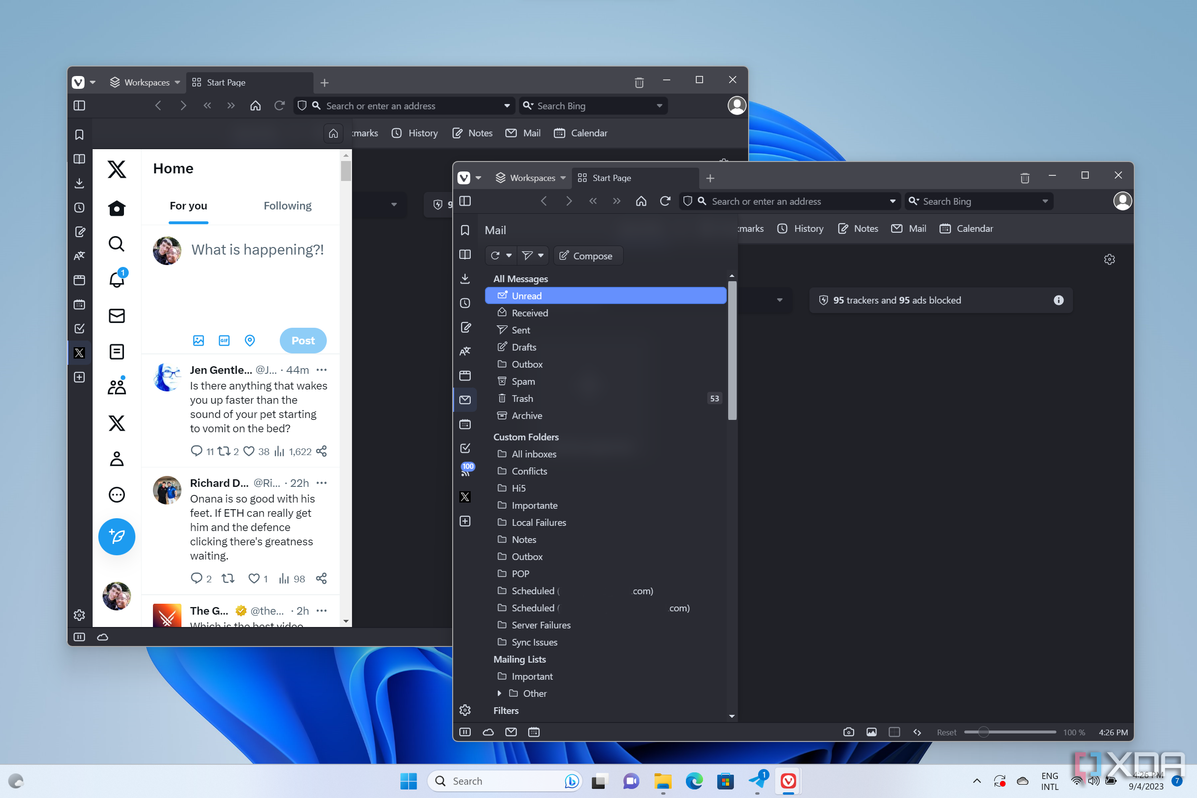Screen dimensions: 1197x798
Task: Open the Translate panel in front window
Action: (x=465, y=351)
